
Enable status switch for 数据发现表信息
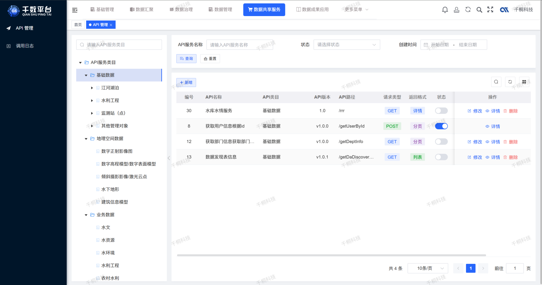click(x=441, y=157)
